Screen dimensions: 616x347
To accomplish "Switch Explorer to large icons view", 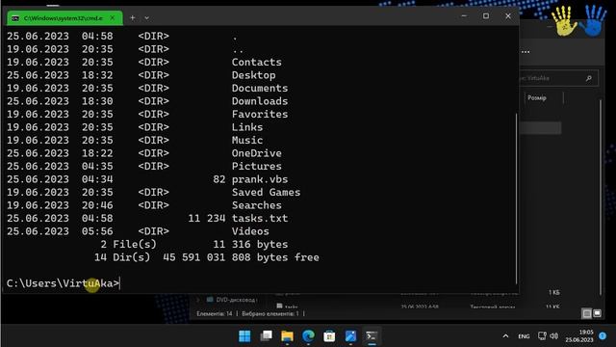I will [597, 313].
